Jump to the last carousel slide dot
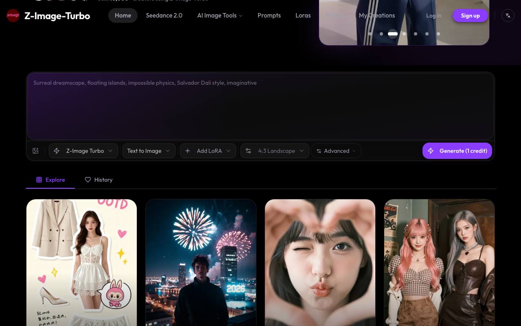The image size is (521, 326). click(438, 34)
